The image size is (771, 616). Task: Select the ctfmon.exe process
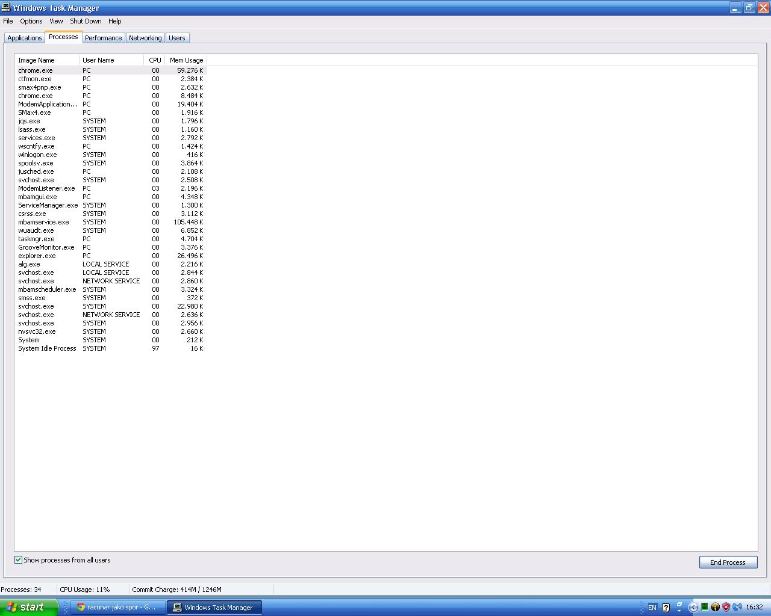[x=111, y=79]
